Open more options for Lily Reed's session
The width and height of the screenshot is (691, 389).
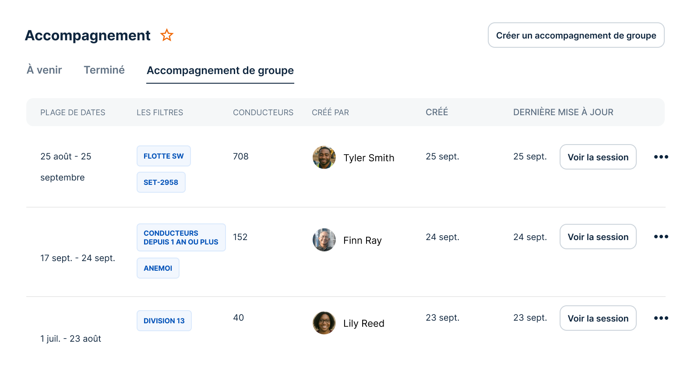(x=661, y=318)
